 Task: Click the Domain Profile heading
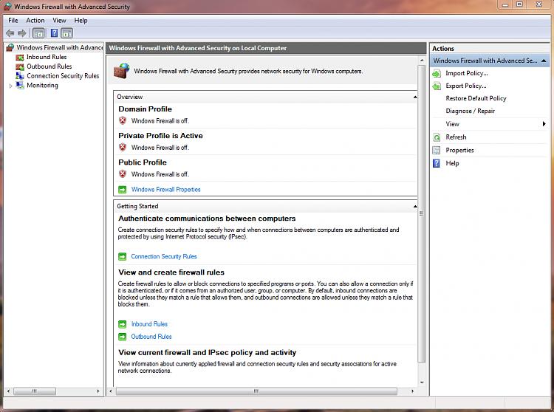click(146, 109)
